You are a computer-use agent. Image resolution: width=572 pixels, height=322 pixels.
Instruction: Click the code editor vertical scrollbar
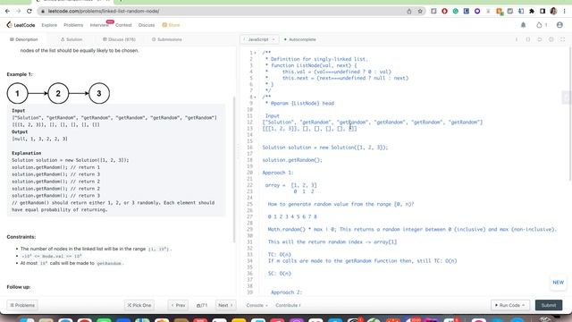[570, 114]
